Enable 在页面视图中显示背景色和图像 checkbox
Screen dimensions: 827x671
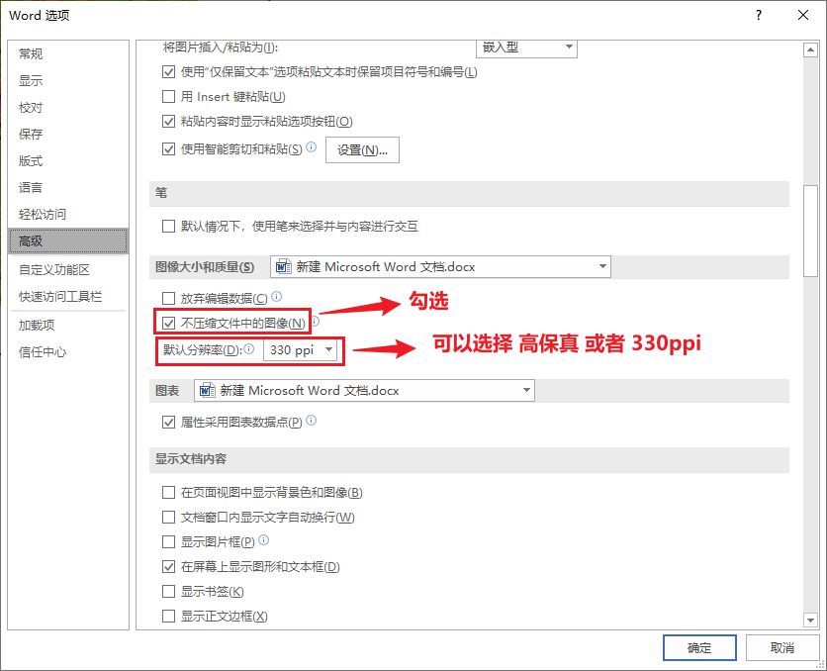[168, 492]
